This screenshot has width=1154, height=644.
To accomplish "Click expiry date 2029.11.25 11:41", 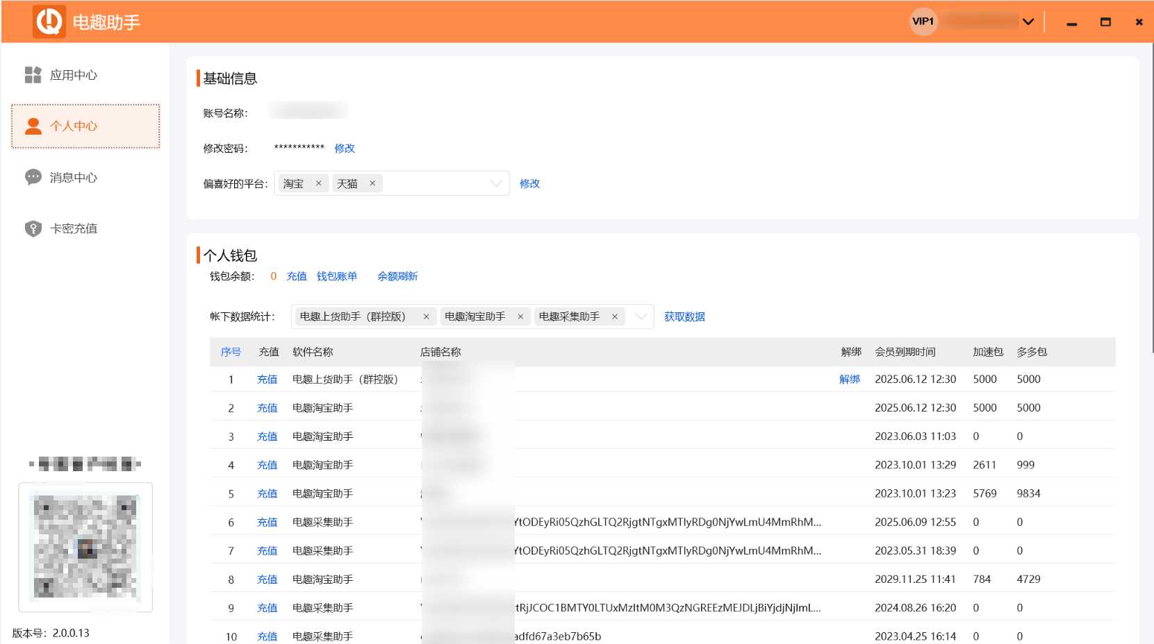I will tap(915, 579).
